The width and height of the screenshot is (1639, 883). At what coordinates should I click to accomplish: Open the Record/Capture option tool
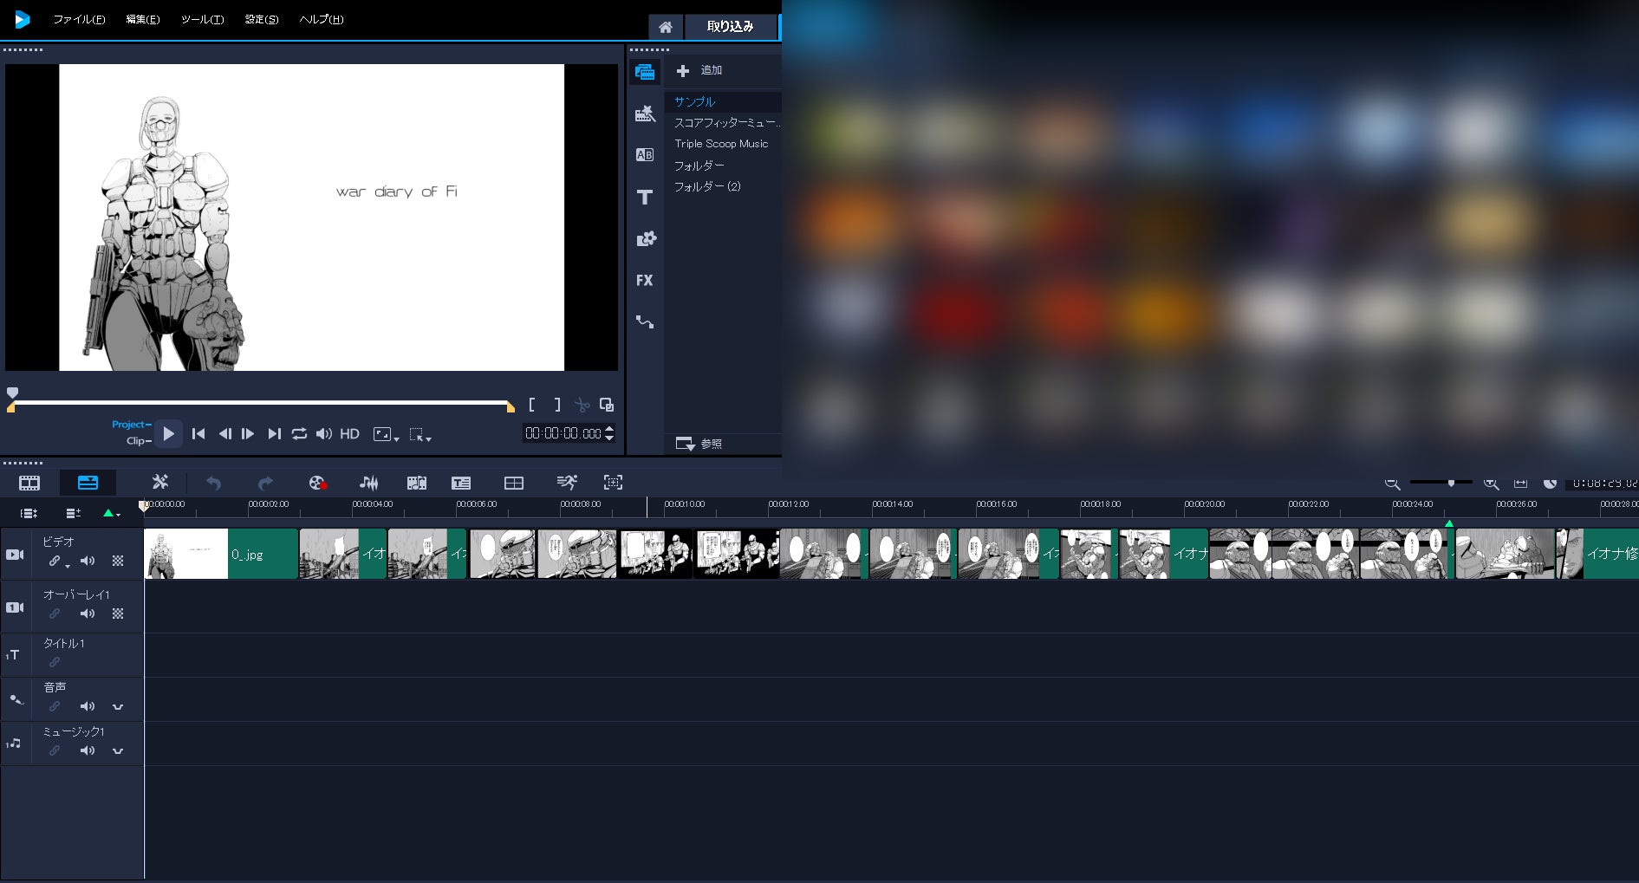pyautogui.click(x=317, y=483)
